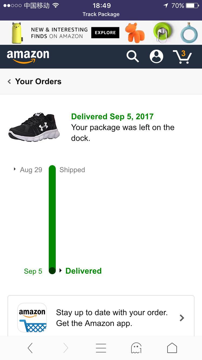The width and height of the screenshot is (202, 360).
Task: Tap the Delivered Sep 5, 2017 heading
Action: coord(112,117)
